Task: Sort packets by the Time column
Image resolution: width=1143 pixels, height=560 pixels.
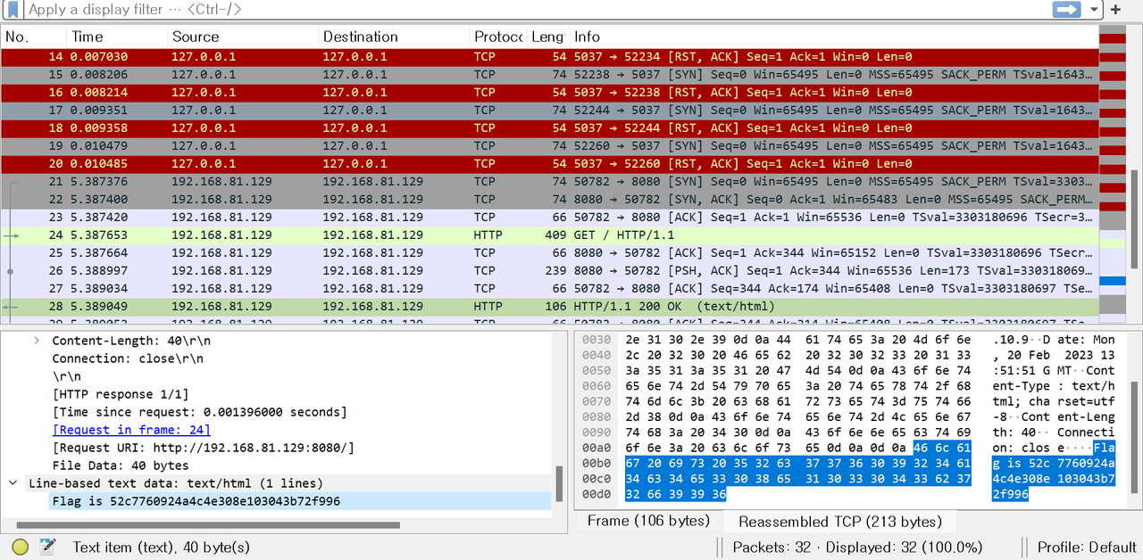Action: [117, 37]
